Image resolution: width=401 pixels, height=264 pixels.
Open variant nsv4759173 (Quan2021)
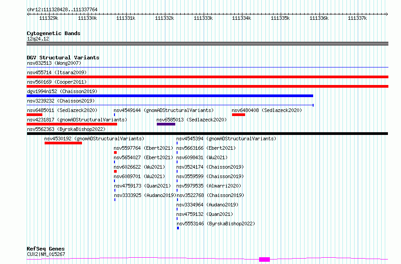tap(142, 186)
